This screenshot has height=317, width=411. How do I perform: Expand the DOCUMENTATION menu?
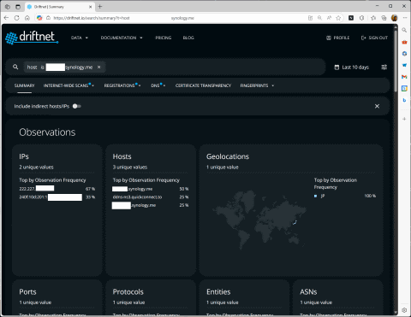(122, 38)
